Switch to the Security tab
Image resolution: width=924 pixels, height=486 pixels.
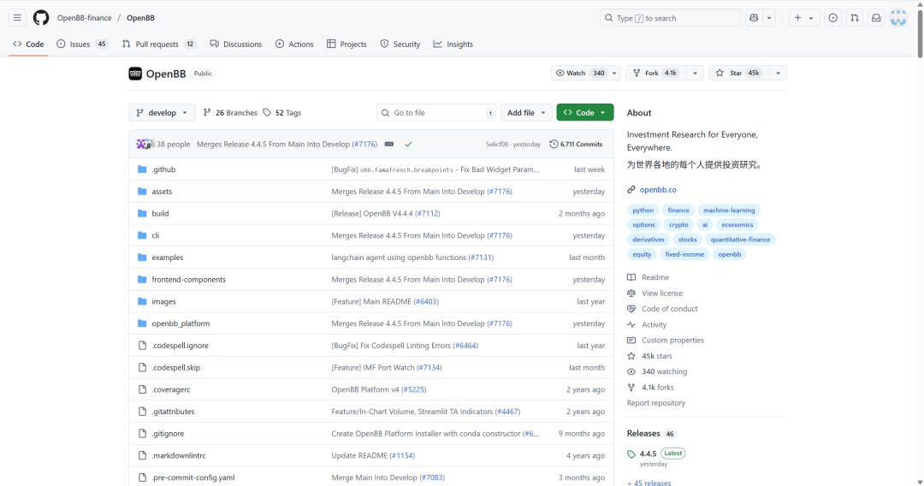click(x=400, y=44)
